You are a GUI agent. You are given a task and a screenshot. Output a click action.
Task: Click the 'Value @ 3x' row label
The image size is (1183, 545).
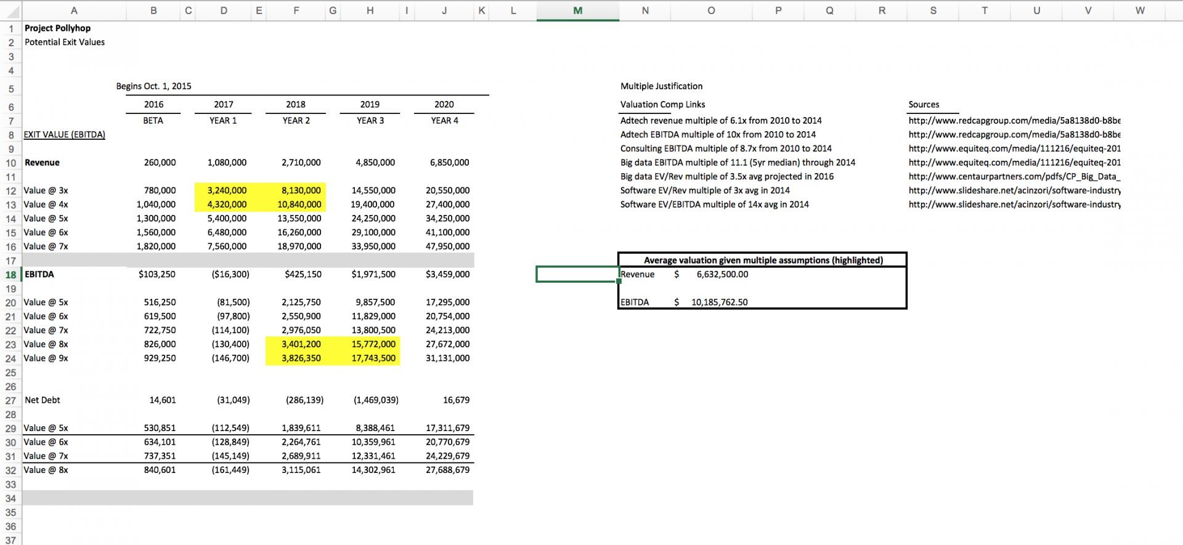(46, 191)
